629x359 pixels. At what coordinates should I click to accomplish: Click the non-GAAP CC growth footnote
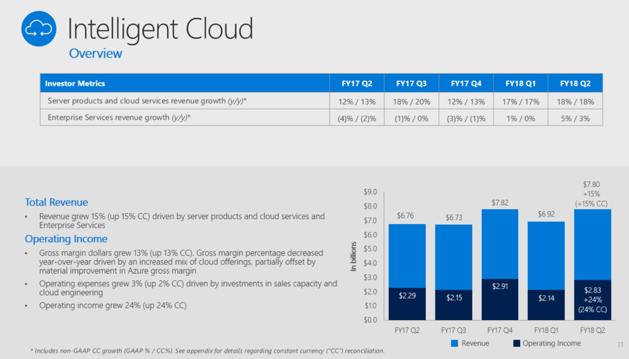(207, 351)
